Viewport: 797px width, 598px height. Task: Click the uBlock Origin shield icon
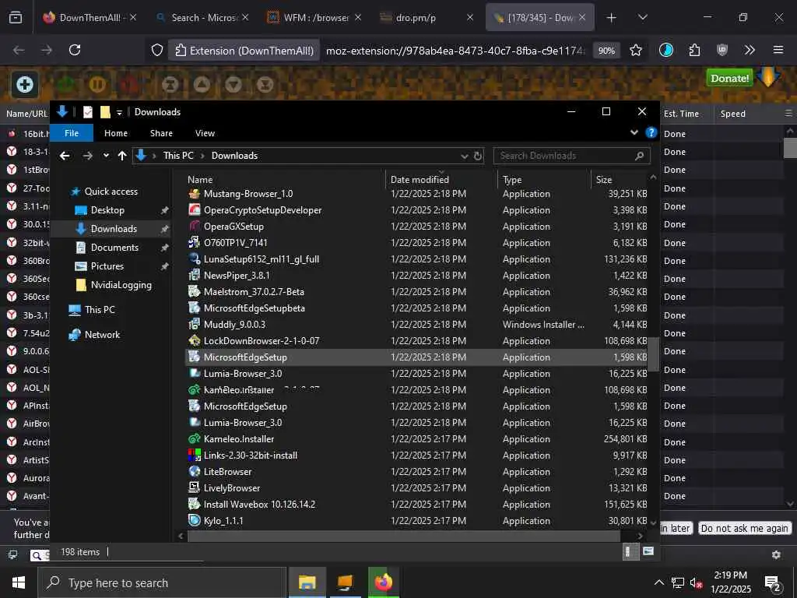tap(722, 51)
